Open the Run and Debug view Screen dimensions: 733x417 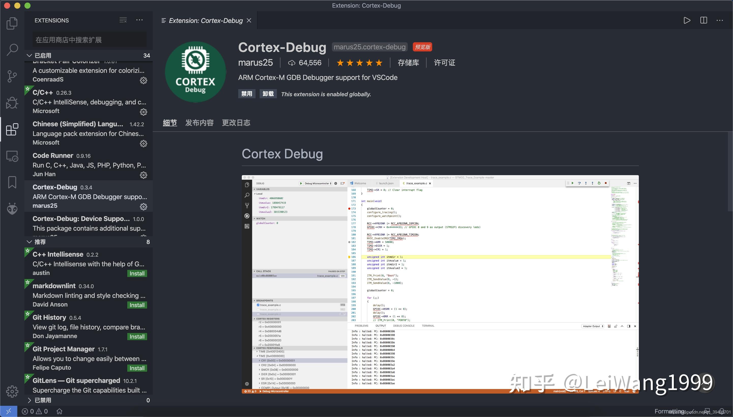(12, 103)
